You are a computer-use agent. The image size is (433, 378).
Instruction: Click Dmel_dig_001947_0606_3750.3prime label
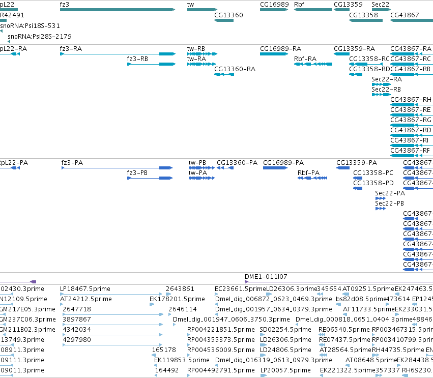click(232, 319)
